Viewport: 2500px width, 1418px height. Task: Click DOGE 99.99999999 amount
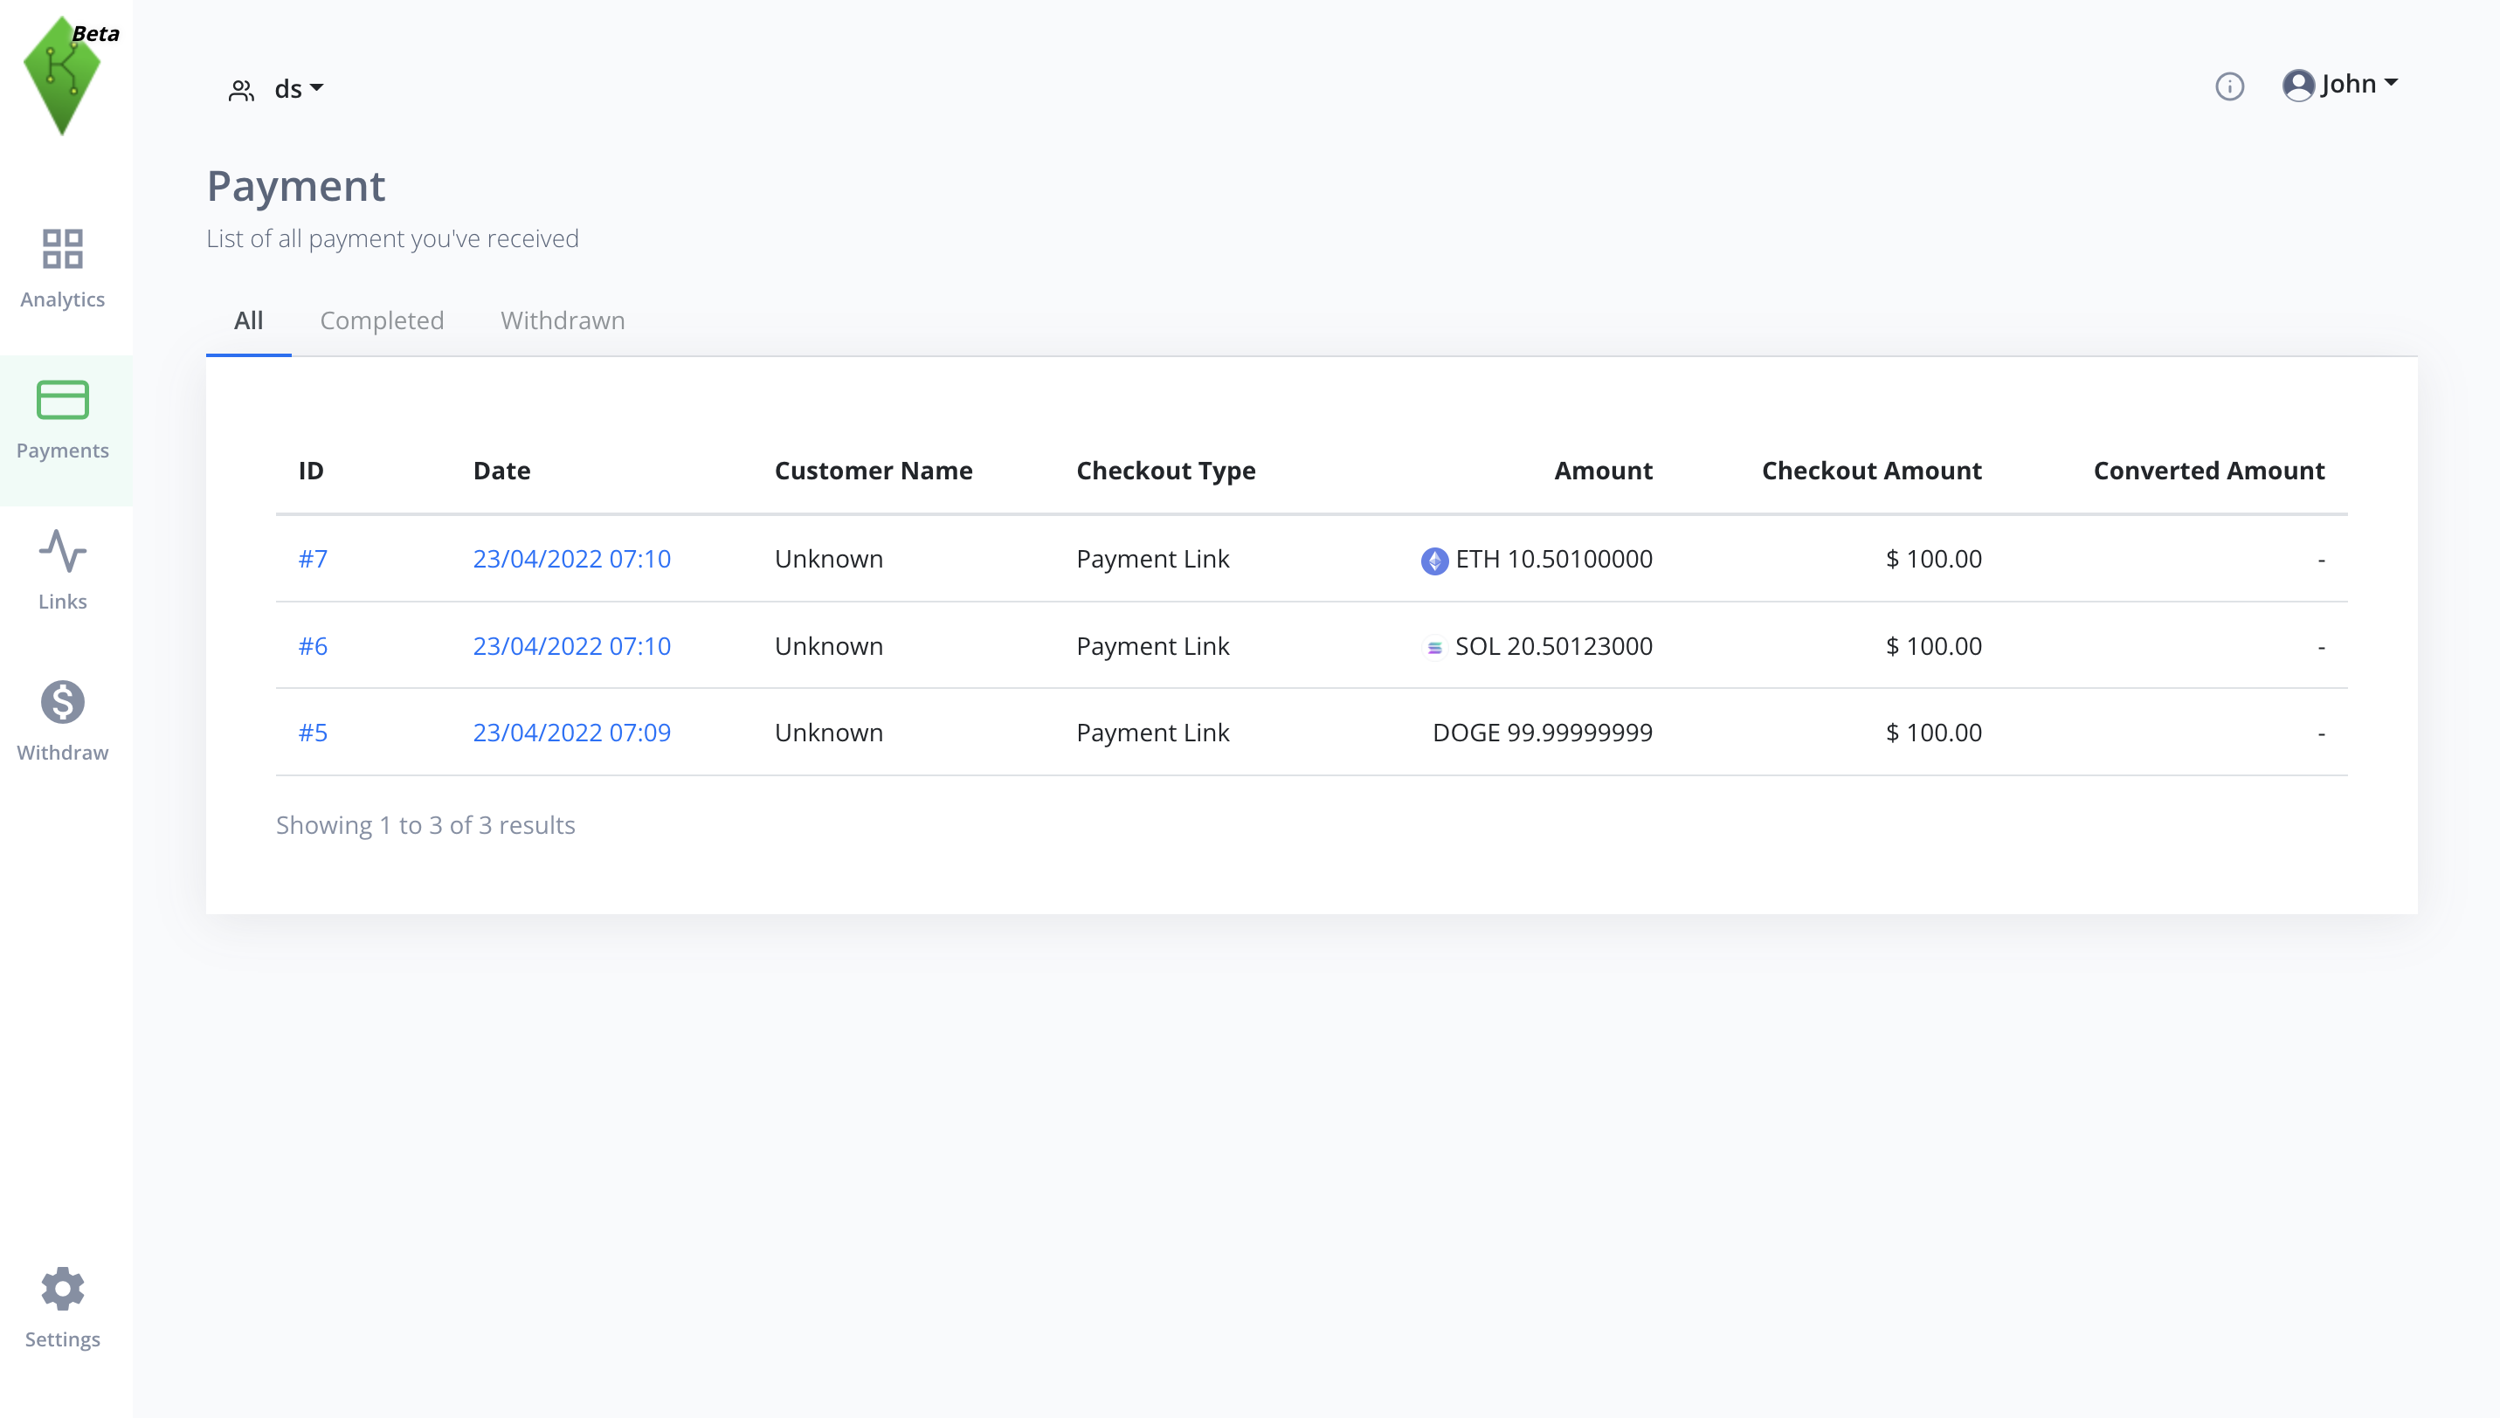(1543, 733)
